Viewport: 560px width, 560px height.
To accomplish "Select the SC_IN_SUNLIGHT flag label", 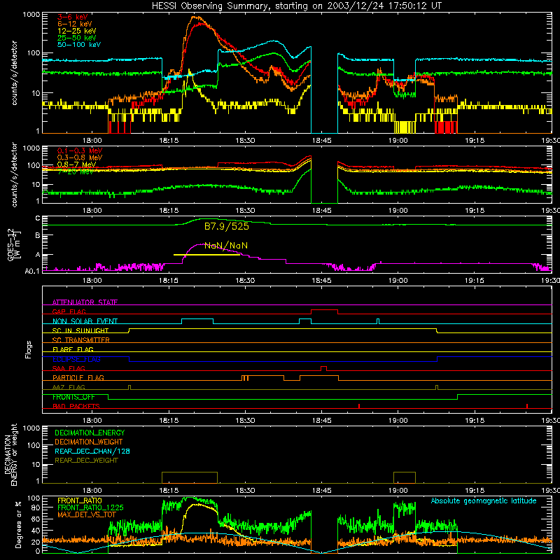I will [x=80, y=330].
